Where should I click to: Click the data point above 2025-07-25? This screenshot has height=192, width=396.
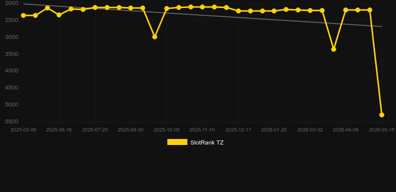click(x=95, y=7)
